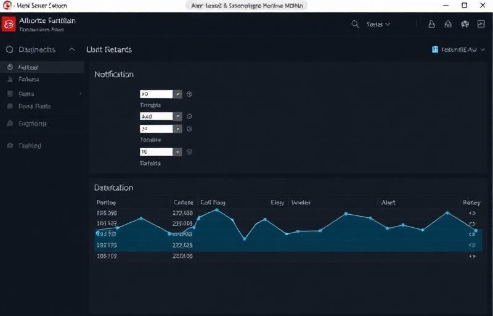Click the round icon beside the bottom Notification dropdown
Image resolution: width=493 pixels, height=316 pixels.
189,152
